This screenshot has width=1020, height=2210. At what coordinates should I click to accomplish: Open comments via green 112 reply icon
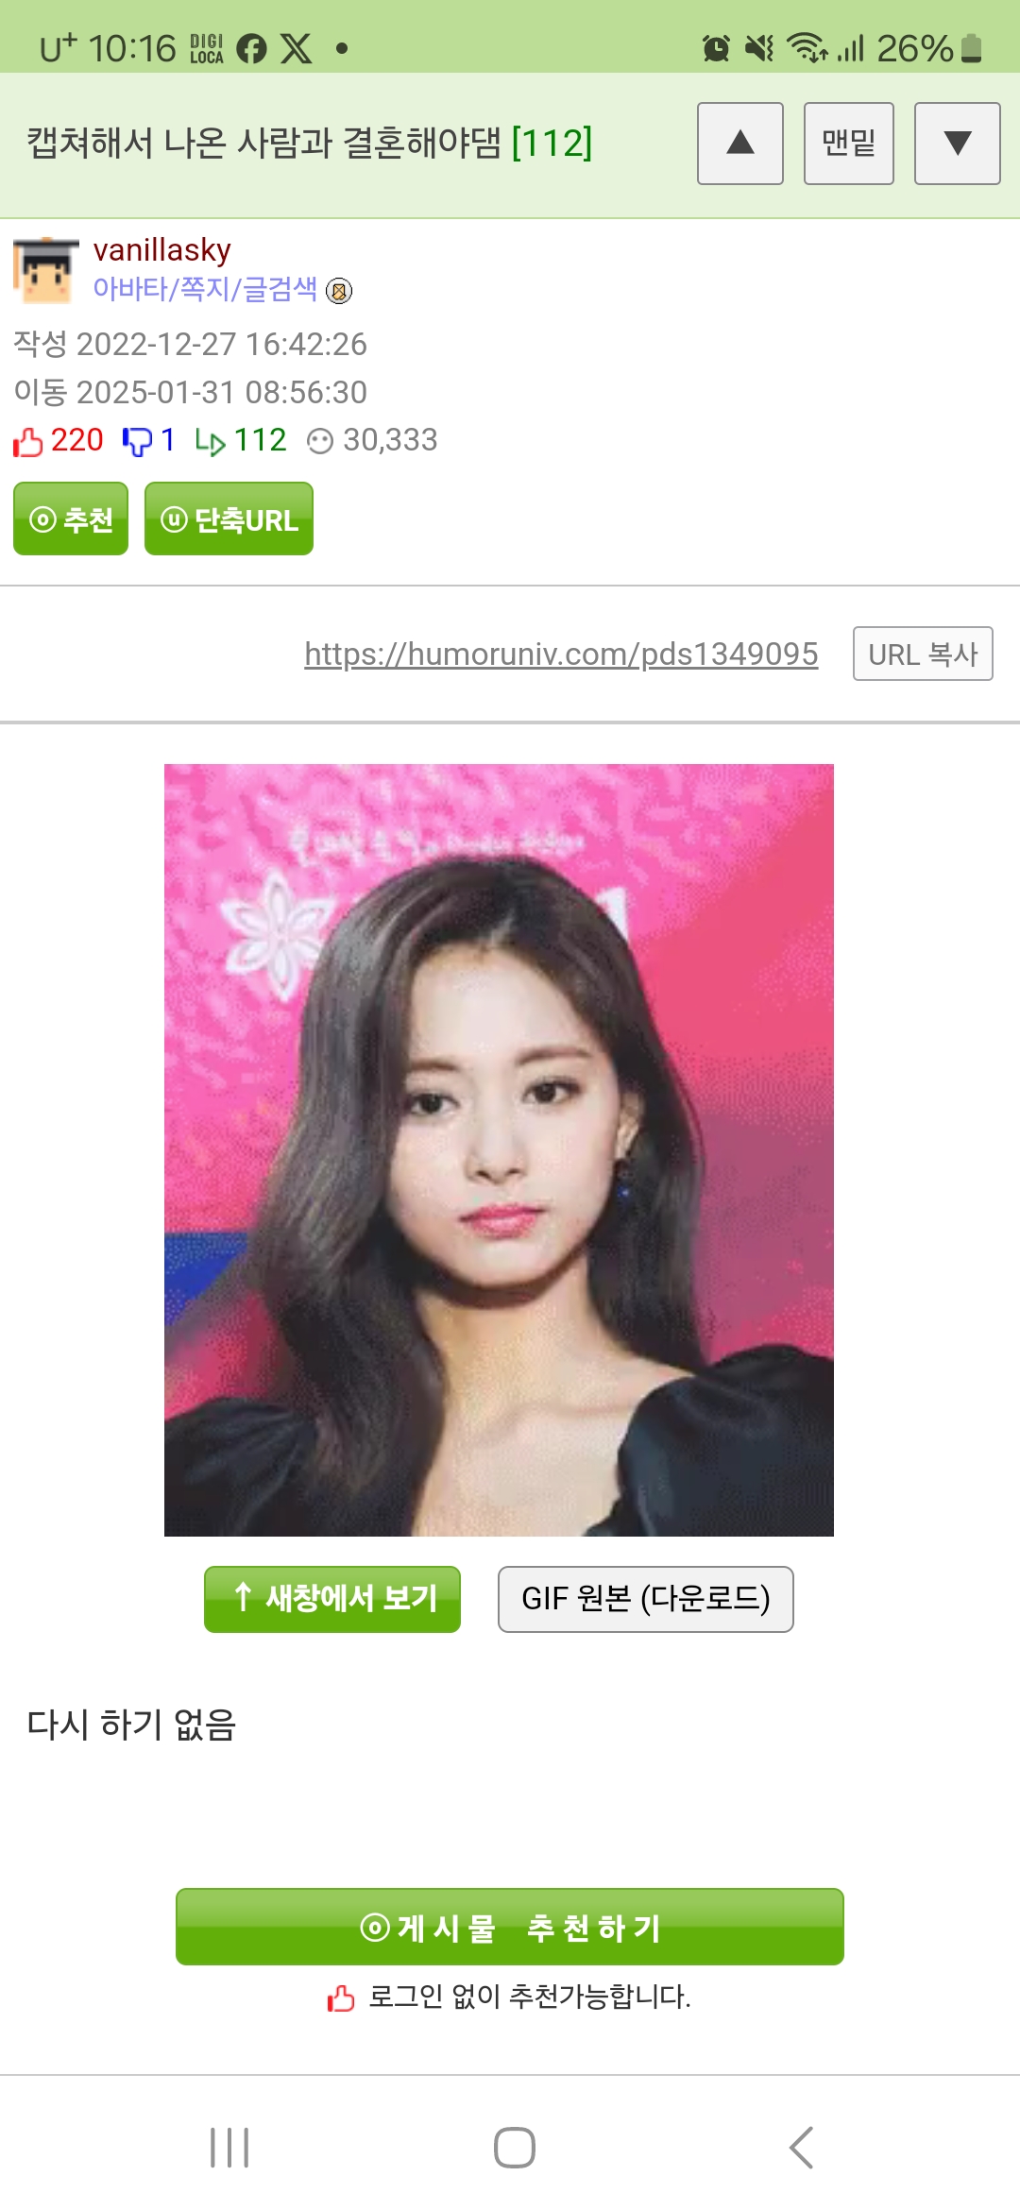tap(210, 441)
